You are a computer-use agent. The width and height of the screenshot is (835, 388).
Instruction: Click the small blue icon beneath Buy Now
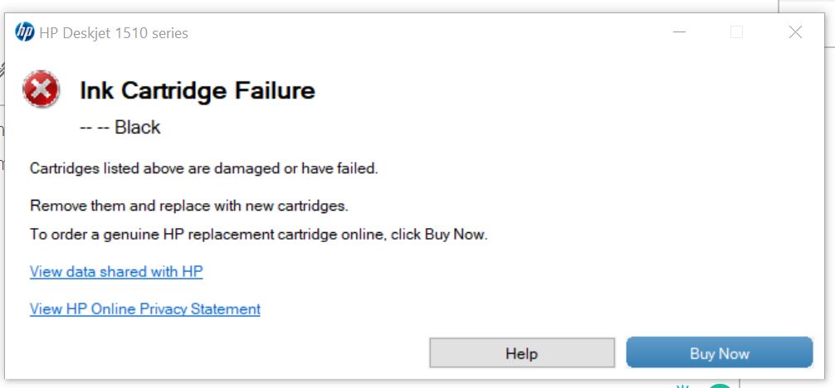(684, 386)
